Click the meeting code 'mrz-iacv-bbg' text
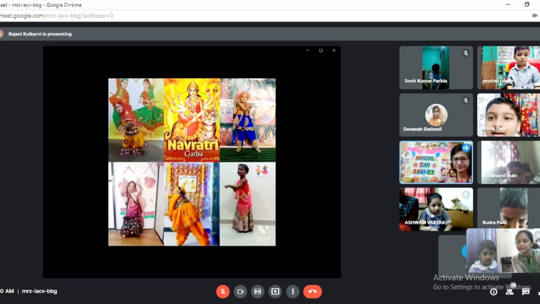The image size is (540, 304). click(x=40, y=291)
